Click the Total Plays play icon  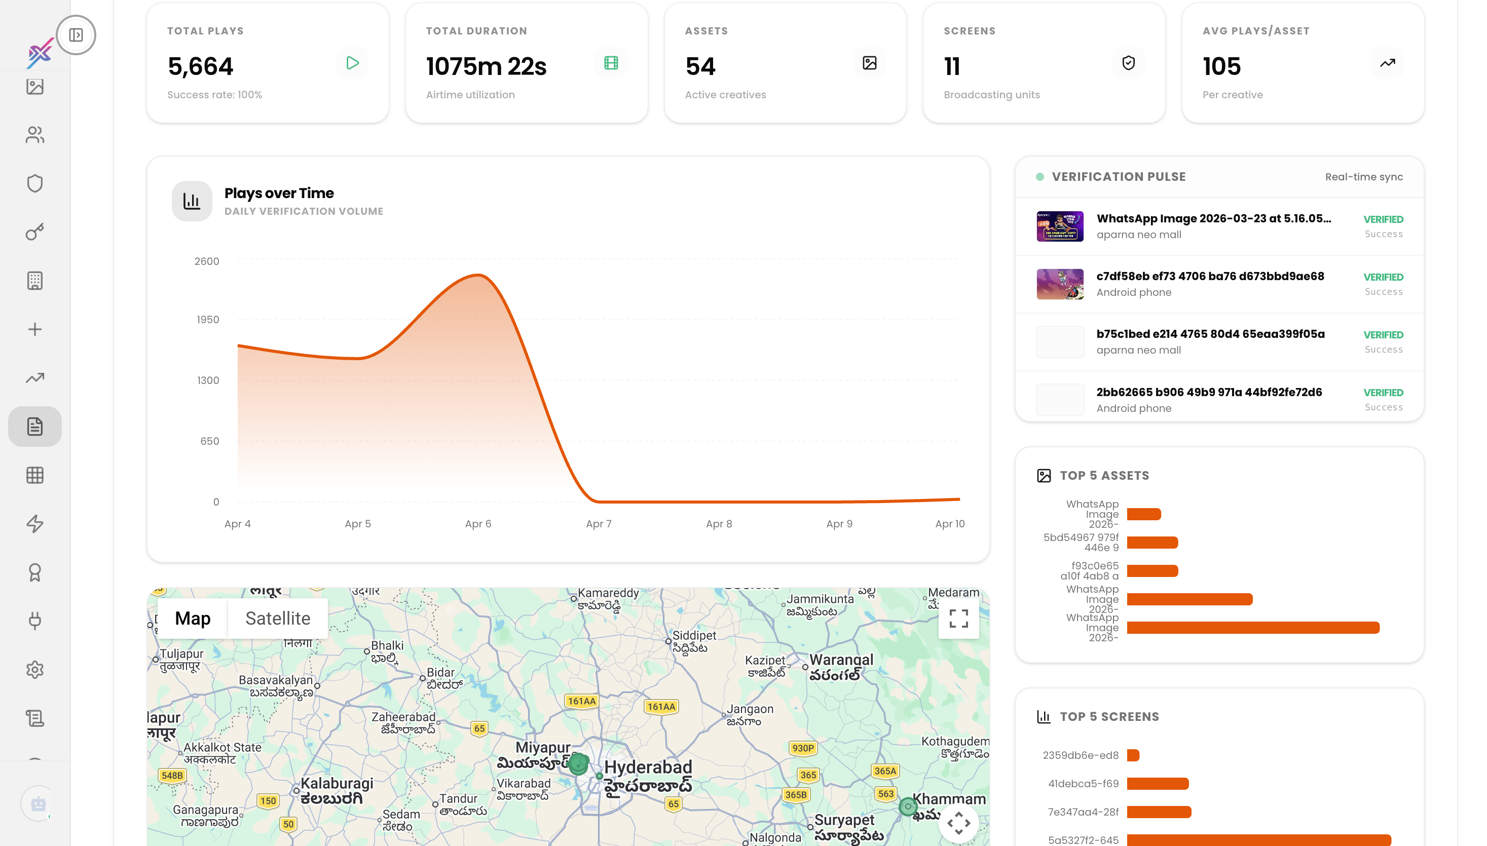pos(352,63)
